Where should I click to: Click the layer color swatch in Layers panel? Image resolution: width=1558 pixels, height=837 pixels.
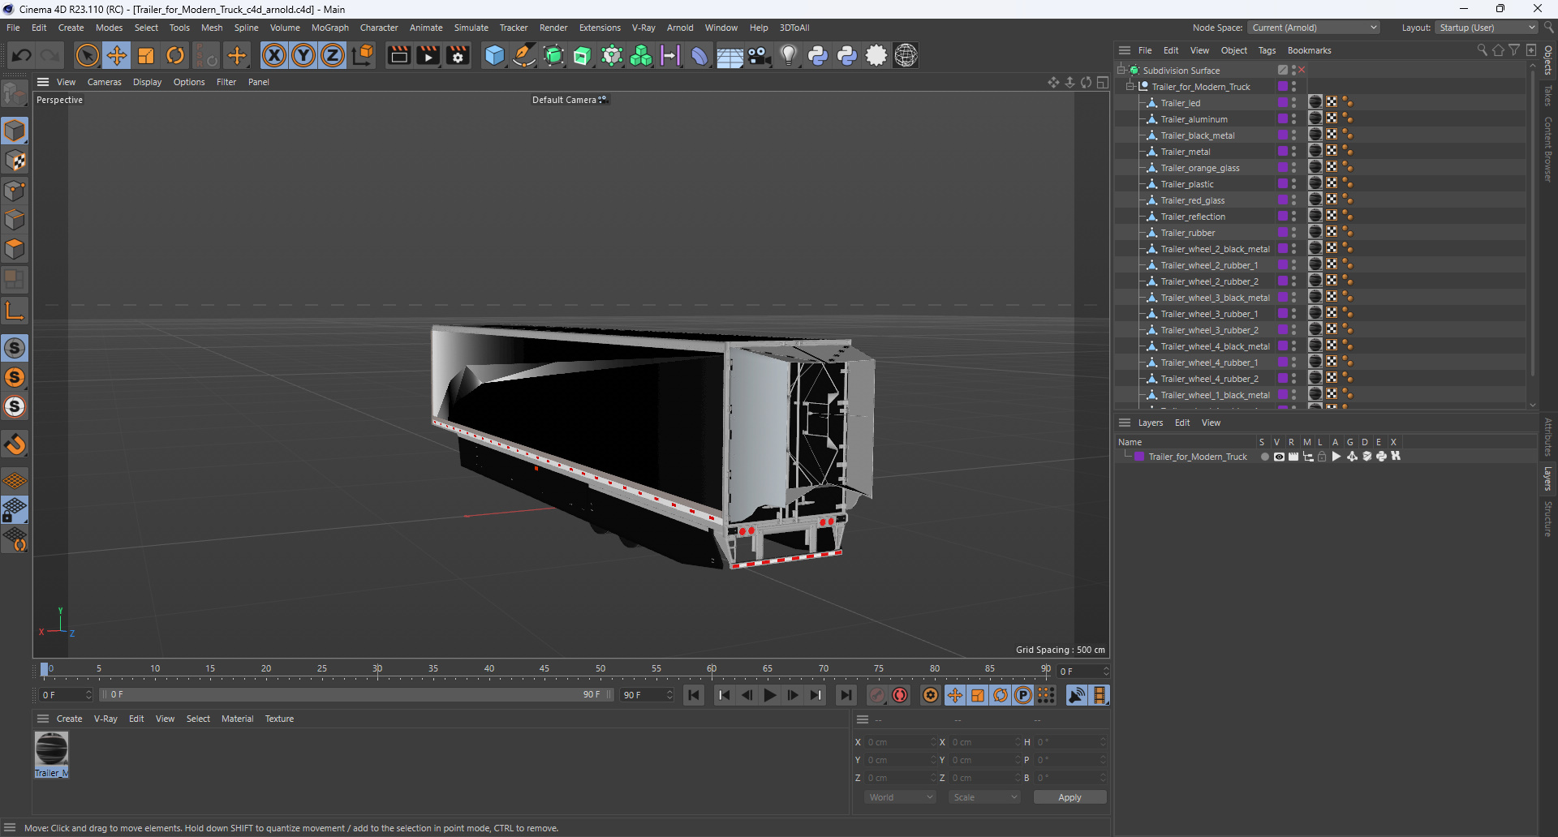click(1139, 457)
